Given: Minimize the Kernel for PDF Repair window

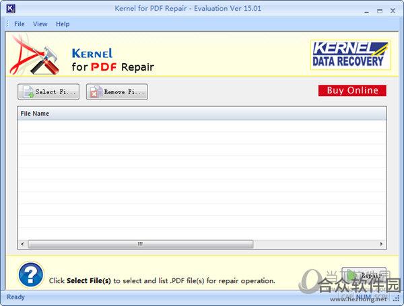Looking at the screenshot, I should 366,11.
